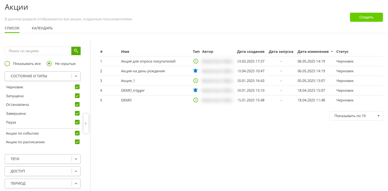388x191 pixels.
Task: Switch to the КАЛЕНДАРЬ tab
Action: coord(42,28)
